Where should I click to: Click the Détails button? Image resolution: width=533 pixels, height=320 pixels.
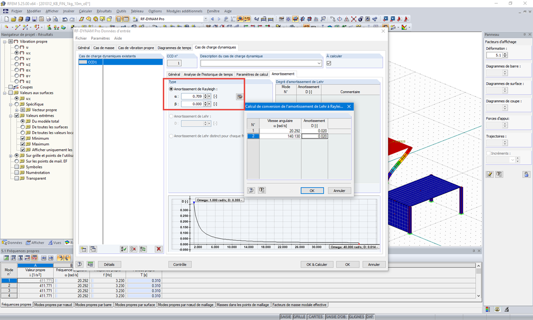point(109,264)
